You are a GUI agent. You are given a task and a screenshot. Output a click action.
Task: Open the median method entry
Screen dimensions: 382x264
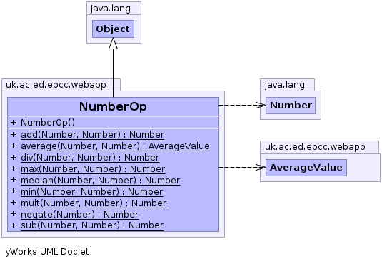[x=101, y=181]
